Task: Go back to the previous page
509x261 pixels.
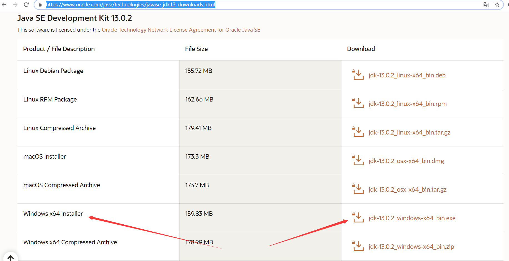Action: click(4, 5)
